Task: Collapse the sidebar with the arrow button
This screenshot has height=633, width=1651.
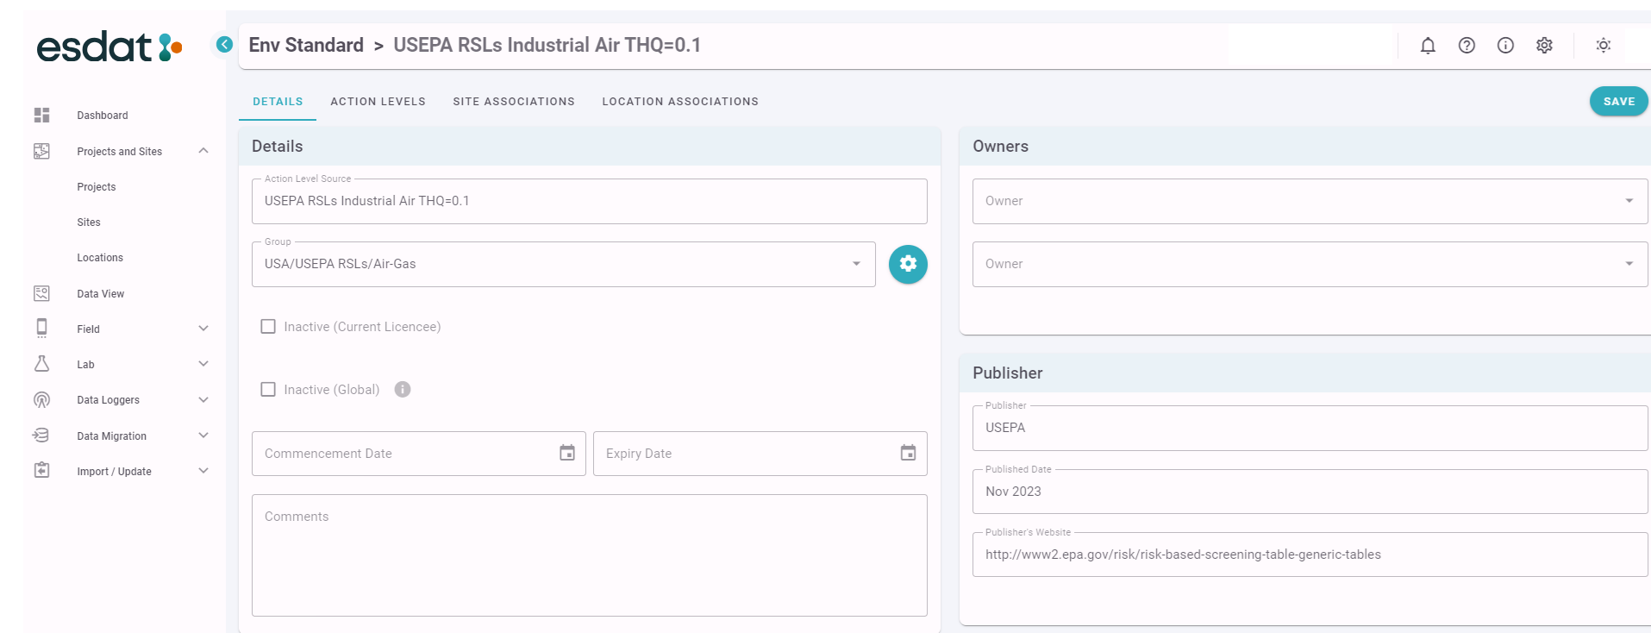Action: coord(224,44)
